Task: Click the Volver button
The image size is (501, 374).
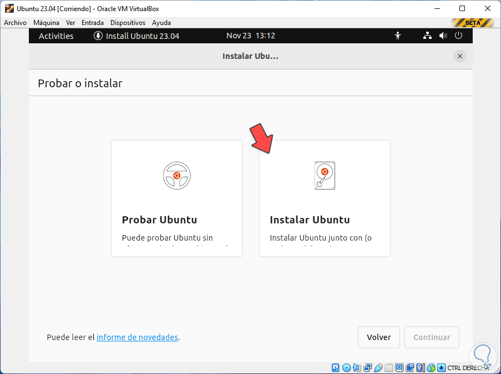Action: [x=378, y=337]
